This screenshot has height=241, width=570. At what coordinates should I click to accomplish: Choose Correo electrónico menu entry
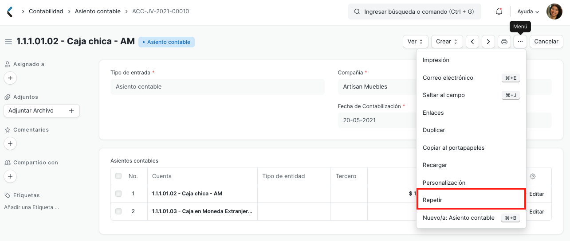(x=471, y=78)
